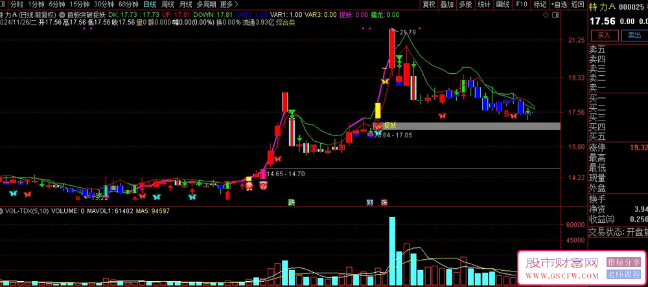Click the tallest red candlestick near 21.79
Screen dimensions: 648x287
pyautogui.click(x=392, y=49)
